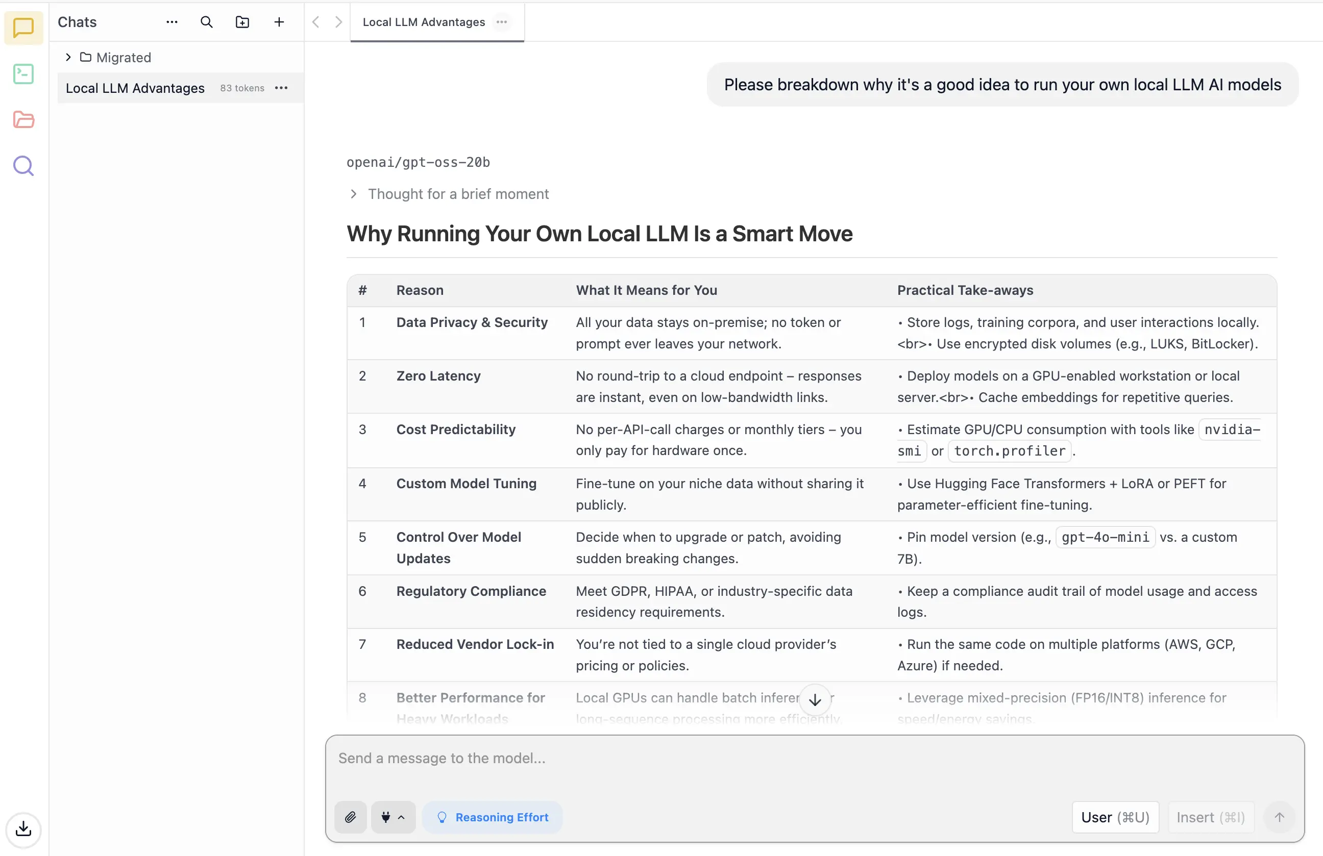
Task: Open My Models via the folder sidebar icon
Action: click(23, 119)
